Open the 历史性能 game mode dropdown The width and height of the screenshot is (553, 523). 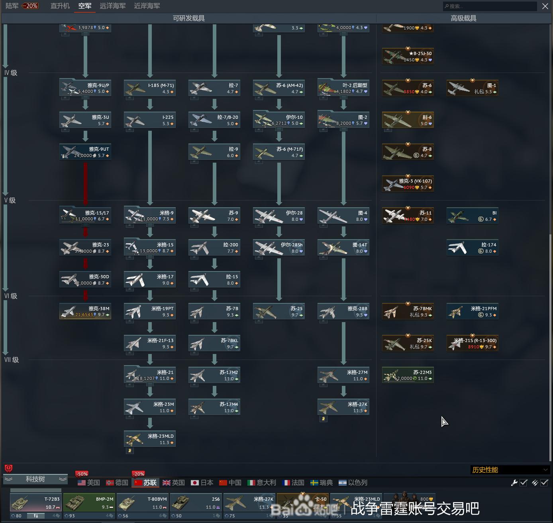(x=510, y=470)
